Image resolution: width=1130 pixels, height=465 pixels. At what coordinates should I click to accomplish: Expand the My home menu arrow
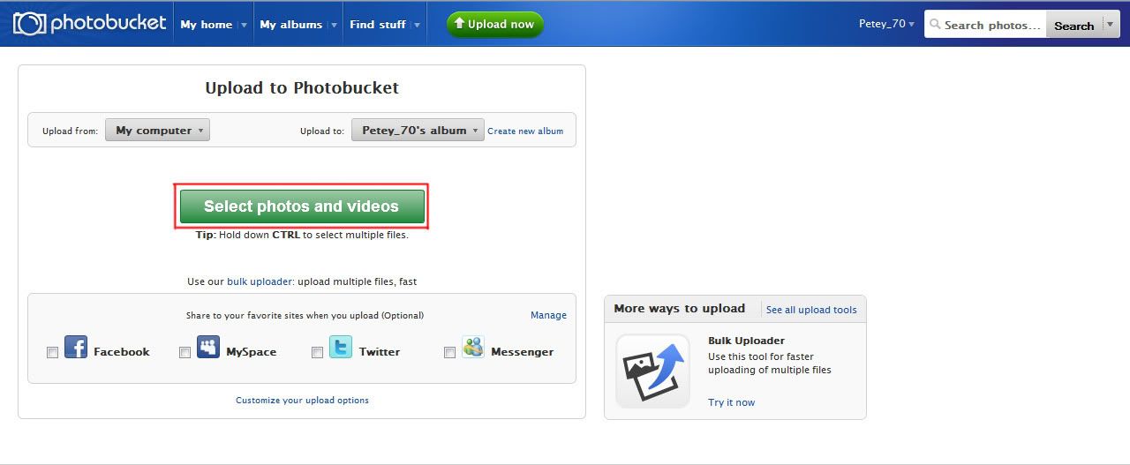(245, 25)
